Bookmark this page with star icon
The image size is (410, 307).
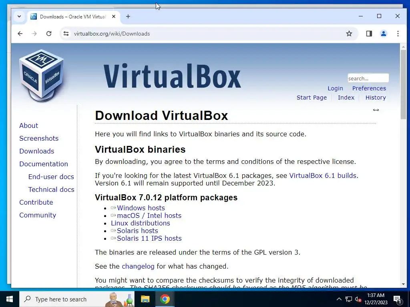349,34
